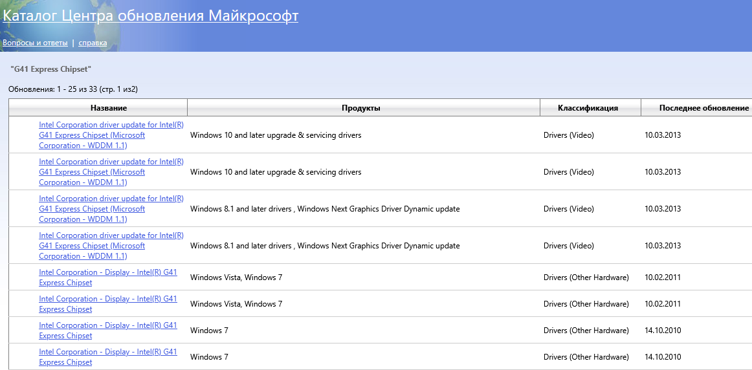The height and width of the screenshot is (370, 752).
Task: Open the Вопросы и ответы link
Action: (35, 43)
